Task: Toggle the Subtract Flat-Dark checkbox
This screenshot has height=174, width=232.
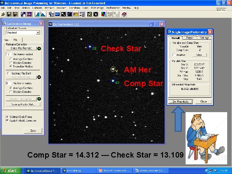Action: tap(9, 73)
